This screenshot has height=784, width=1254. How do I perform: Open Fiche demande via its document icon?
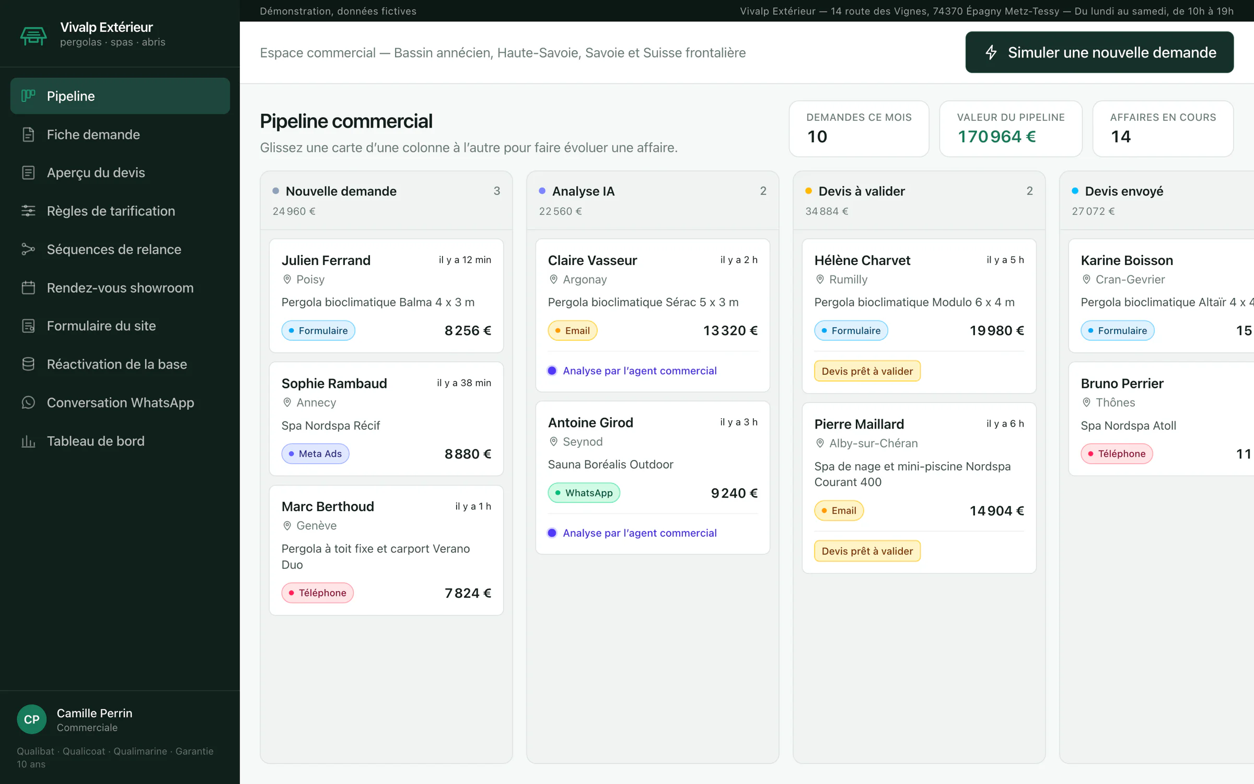tap(28, 134)
